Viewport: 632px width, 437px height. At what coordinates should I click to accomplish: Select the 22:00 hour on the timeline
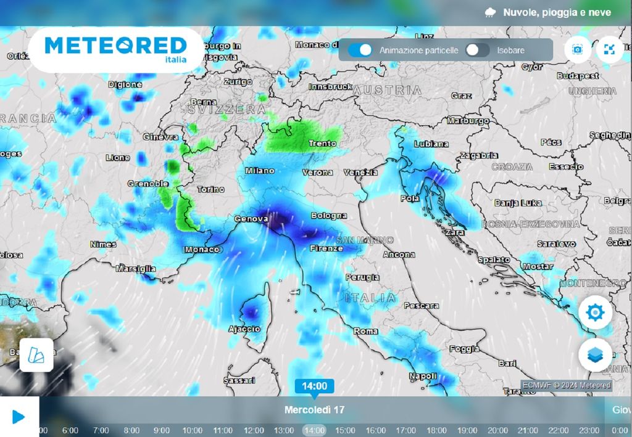tap(559, 430)
